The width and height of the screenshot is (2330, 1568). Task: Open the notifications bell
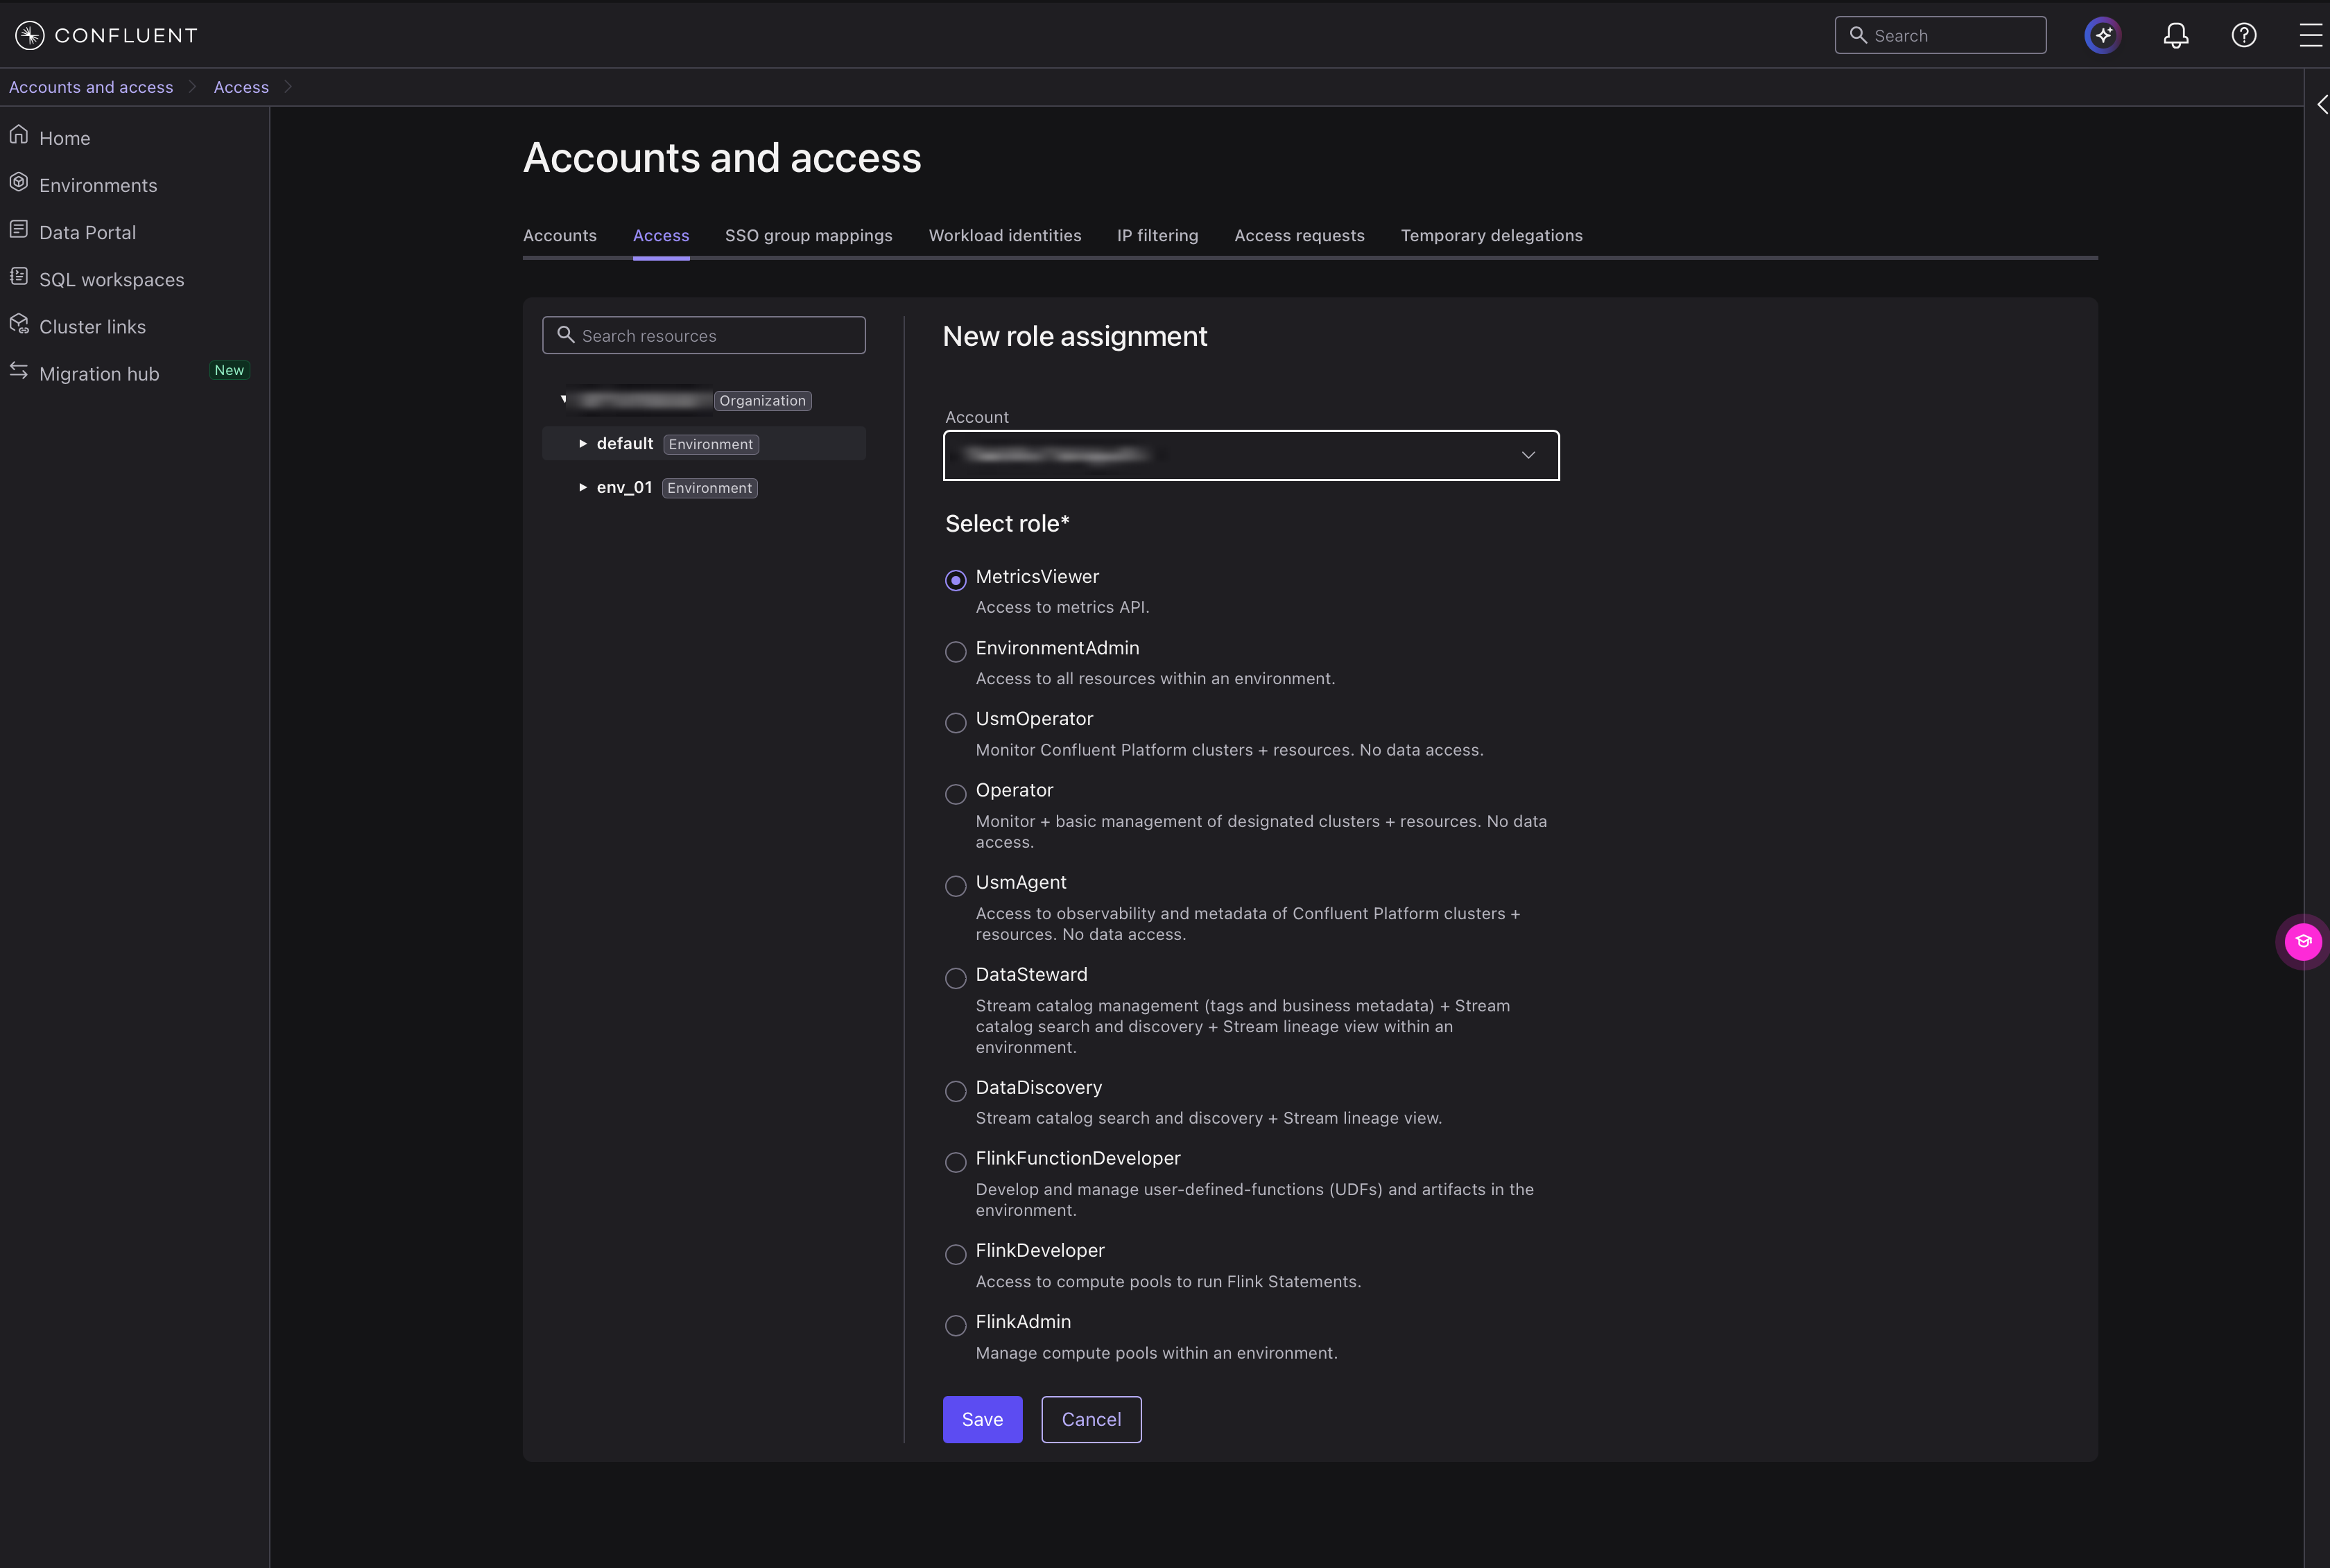click(2176, 35)
